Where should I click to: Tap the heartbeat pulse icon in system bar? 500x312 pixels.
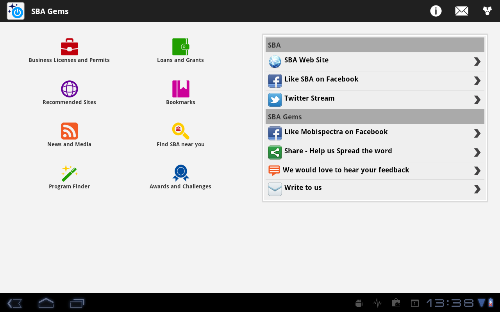(377, 303)
